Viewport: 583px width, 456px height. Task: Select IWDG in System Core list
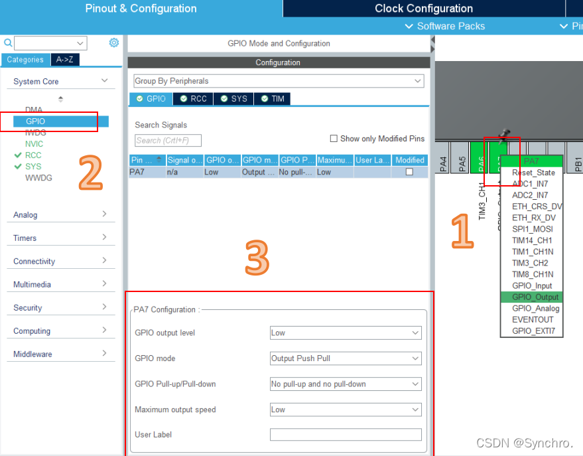coord(35,132)
